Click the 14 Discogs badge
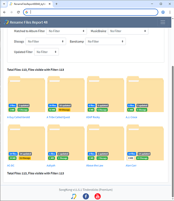174x201 pixels. 142,158
